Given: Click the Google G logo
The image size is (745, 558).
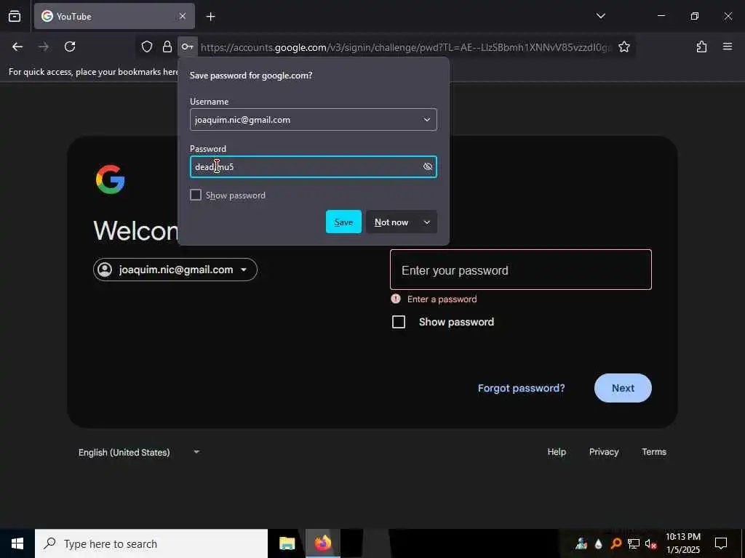Looking at the screenshot, I should click(111, 179).
